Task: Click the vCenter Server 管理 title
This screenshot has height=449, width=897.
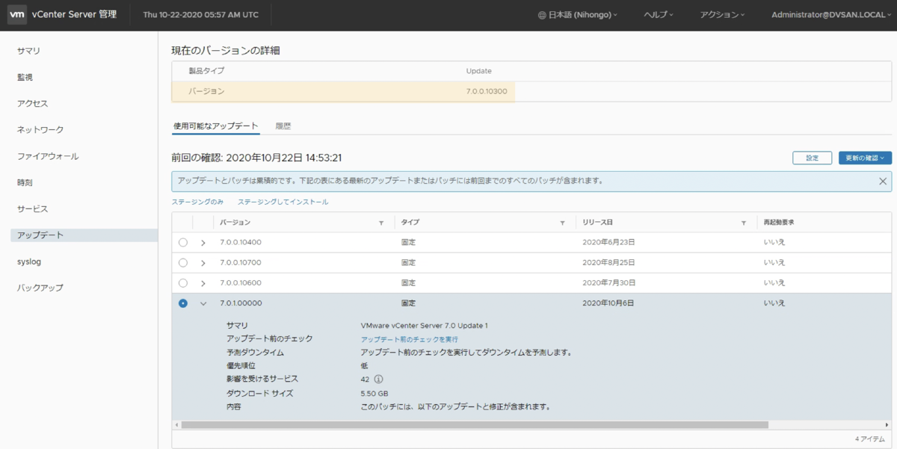Action: click(74, 15)
